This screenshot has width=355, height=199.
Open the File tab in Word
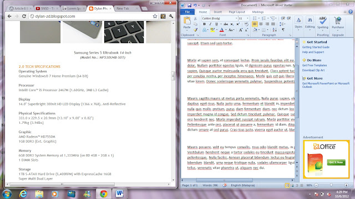(x=187, y=12)
